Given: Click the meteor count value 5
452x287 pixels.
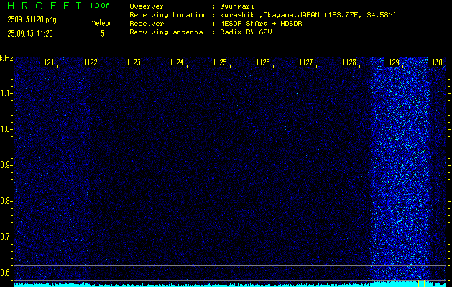Looking at the screenshot, I should [x=103, y=34].
